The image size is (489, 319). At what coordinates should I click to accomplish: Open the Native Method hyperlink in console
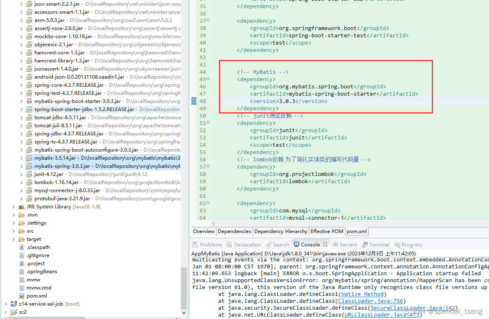tap(362, 294)
